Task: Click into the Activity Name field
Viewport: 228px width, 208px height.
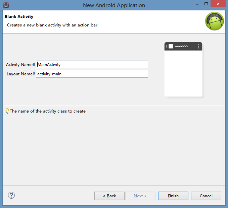Action: point(92,65)
